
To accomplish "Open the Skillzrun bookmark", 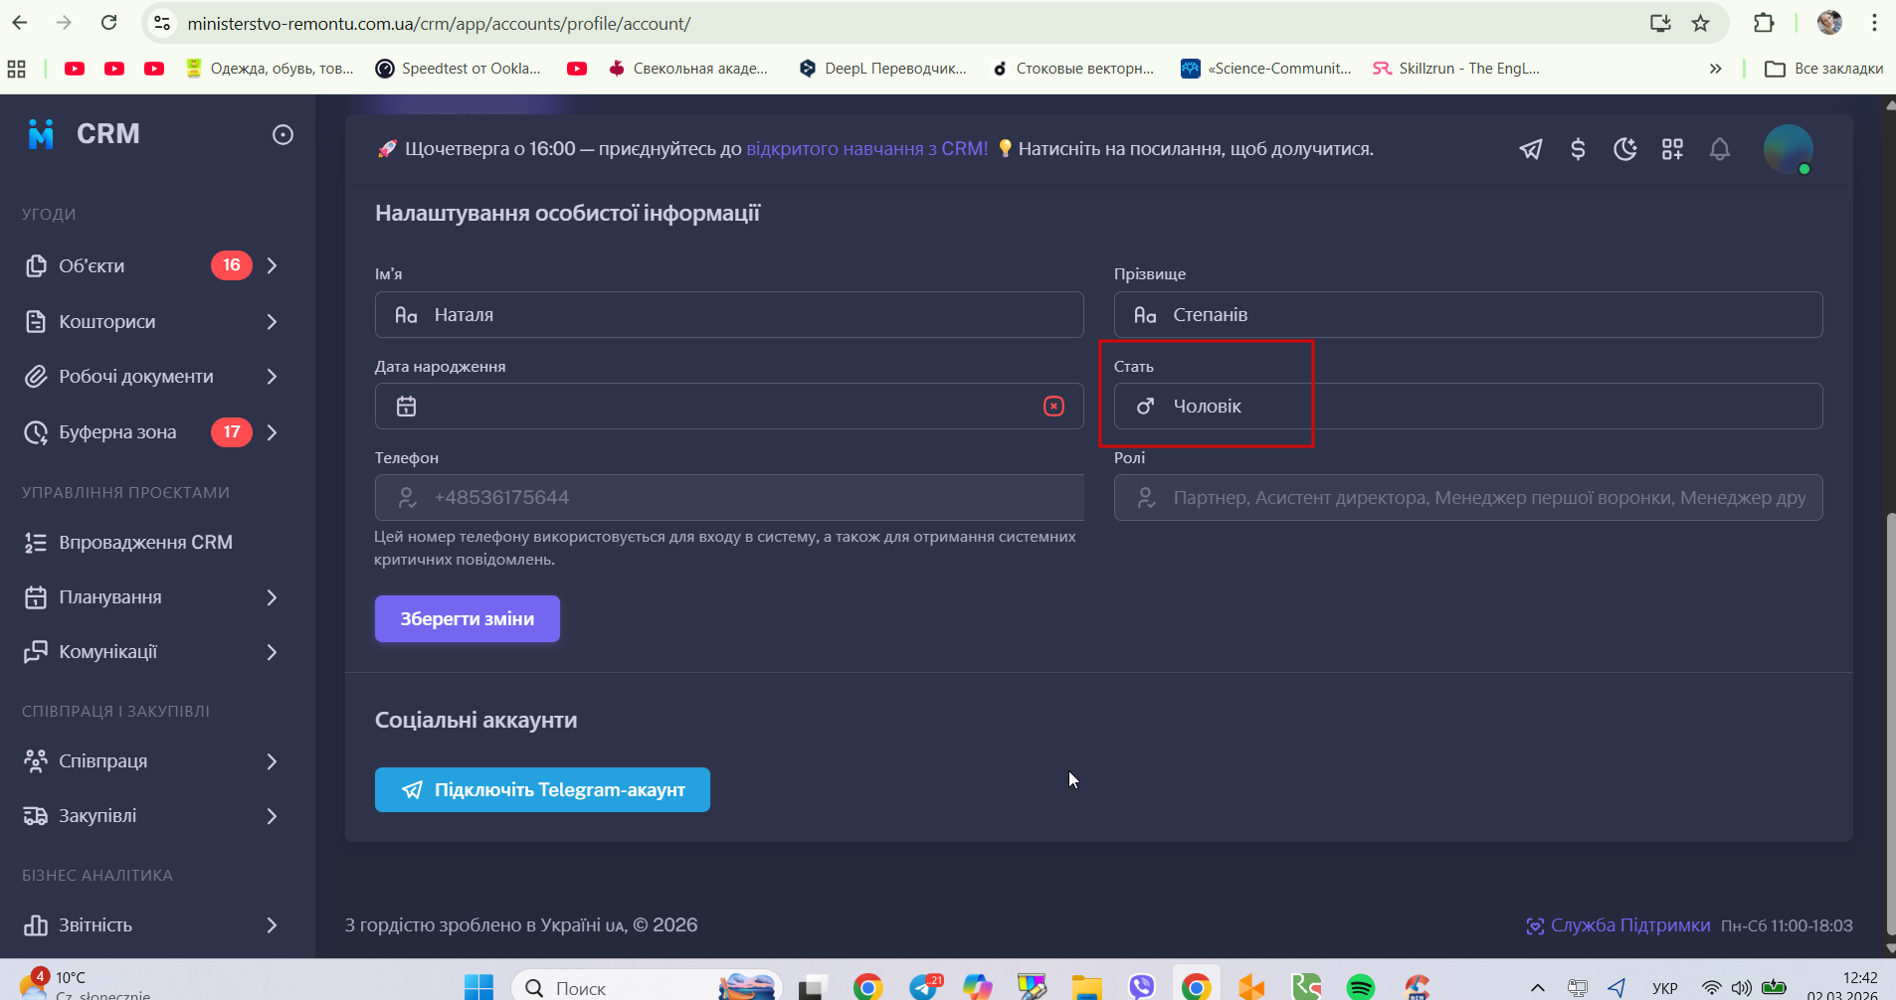I will pyautogui.click(x=1456, y=69).
